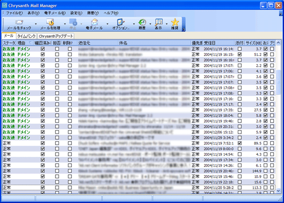Open the ファイル(F) menu
The width and height of the screenshot is (284, 203).
[14, 13]
